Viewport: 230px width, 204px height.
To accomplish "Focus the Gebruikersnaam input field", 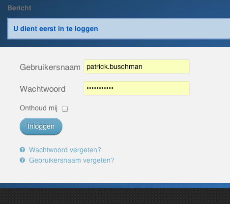I will (x=137, y=67).
